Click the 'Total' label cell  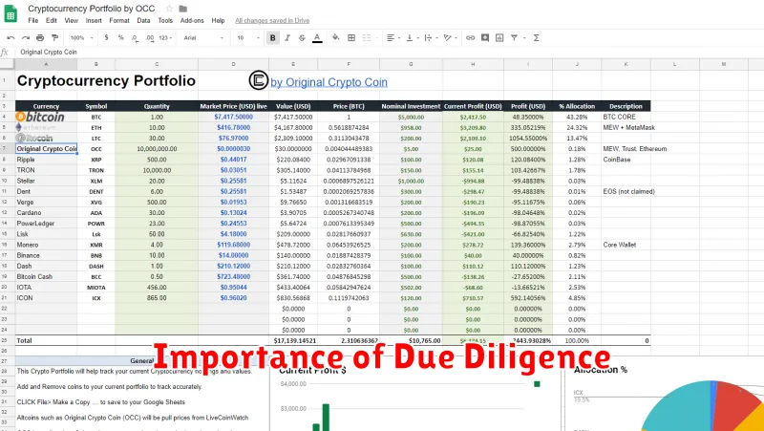[x=46, y=340]
